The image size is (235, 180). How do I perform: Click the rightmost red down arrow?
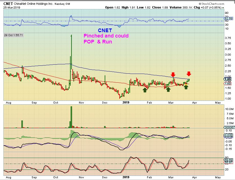point(189,74)
